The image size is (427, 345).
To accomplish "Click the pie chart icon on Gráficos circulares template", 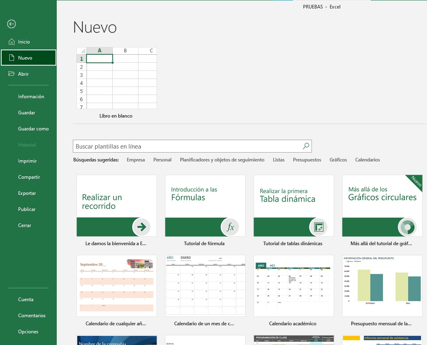I will [408, 227].
